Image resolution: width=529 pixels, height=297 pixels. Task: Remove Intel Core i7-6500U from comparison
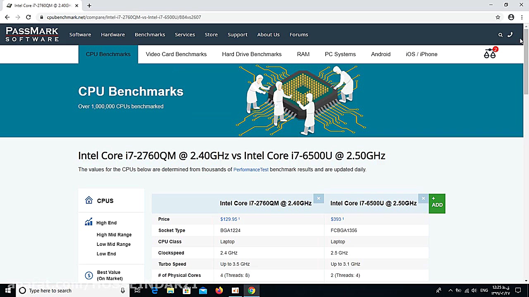pyautogui.click(x=423, y=199)
